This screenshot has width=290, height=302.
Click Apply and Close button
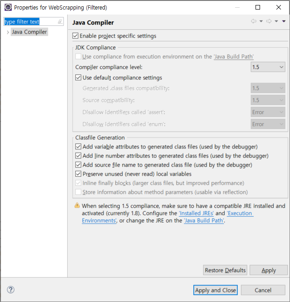215,290
